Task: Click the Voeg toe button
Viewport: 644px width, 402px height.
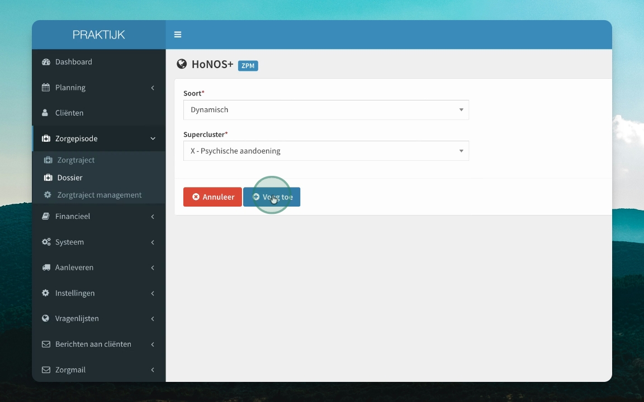Action: [272, 197]
